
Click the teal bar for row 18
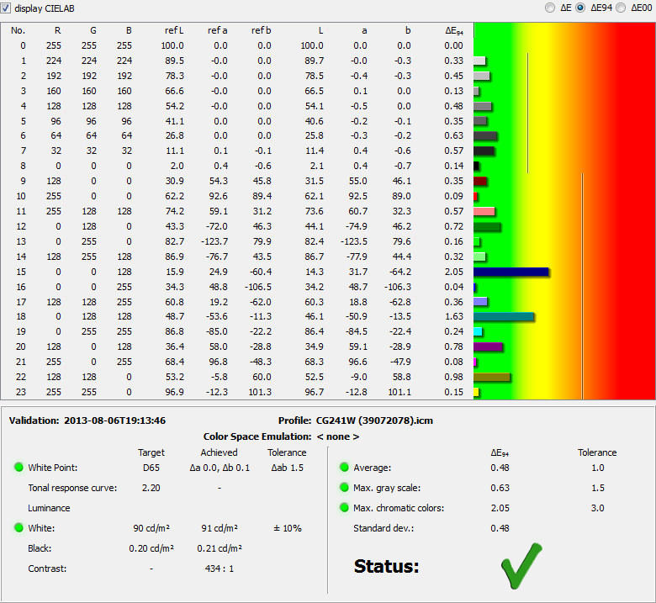coord(504,317)
